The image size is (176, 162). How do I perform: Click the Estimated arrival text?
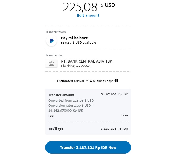(85, 81)
